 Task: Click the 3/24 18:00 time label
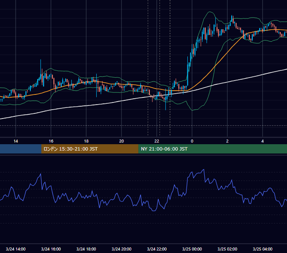[86, 249]
